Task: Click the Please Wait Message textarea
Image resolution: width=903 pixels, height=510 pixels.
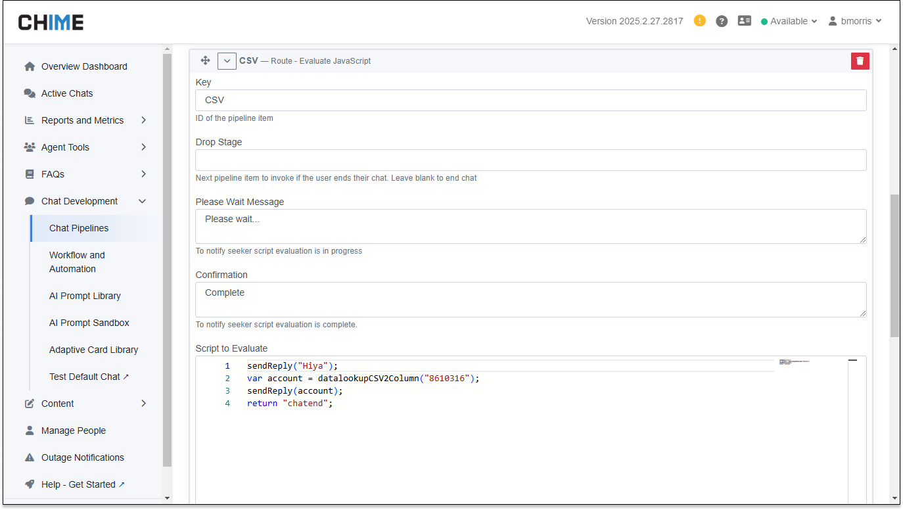Action: point(530,226)
